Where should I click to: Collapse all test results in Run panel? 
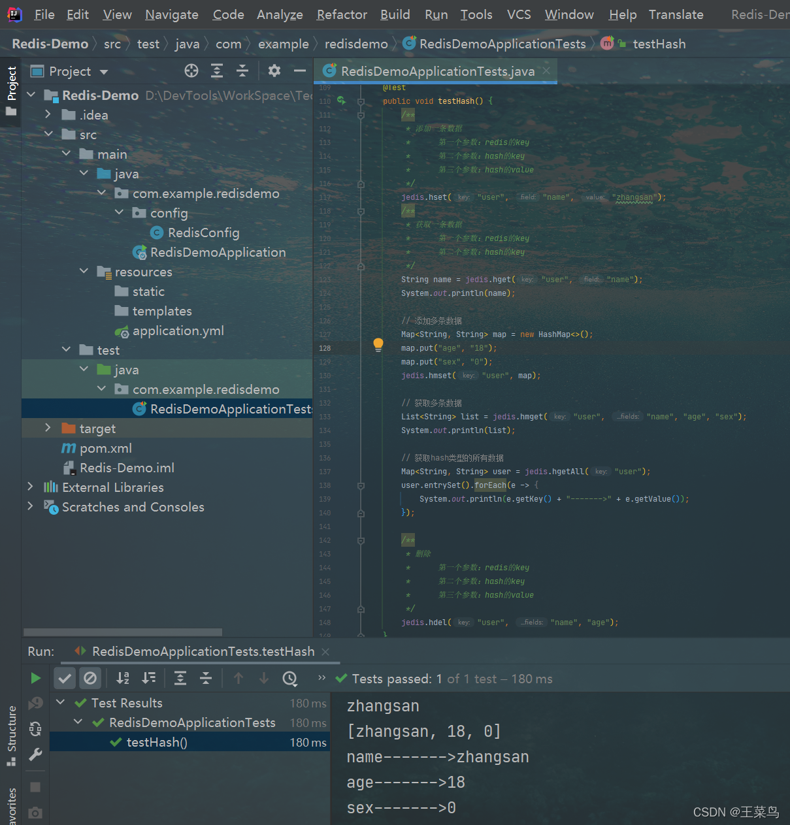coord(206,679)
